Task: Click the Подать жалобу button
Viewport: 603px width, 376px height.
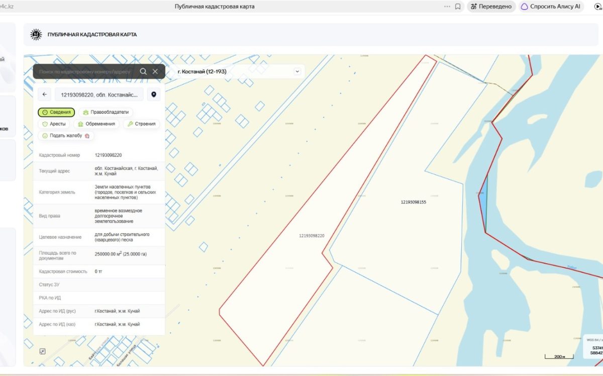Action: pyautogui.click(x=66, y=136)
